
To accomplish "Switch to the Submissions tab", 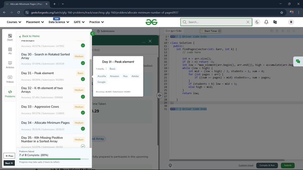I will (x=106, y=31).
